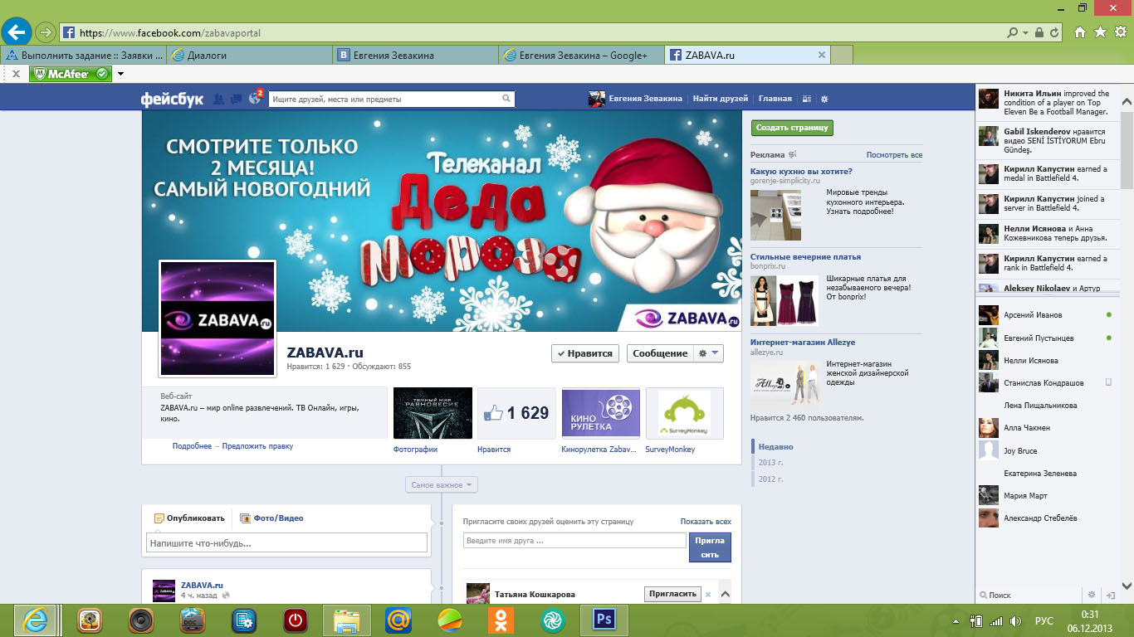Open SurveyMonkey app thumbnail

pyautogui.click(x=685, y=413)
